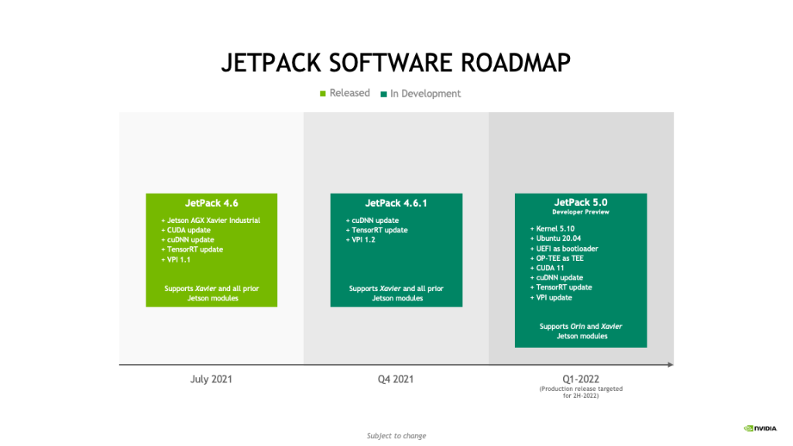Image resolution: width=793 pixels, height=446 pixels.
Task: Click the light green Released legend square
Action: click(x=323, y=94)
